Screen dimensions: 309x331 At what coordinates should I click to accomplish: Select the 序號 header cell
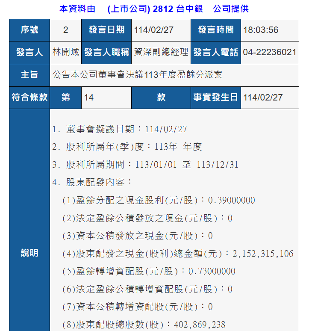tap(29, 30)
